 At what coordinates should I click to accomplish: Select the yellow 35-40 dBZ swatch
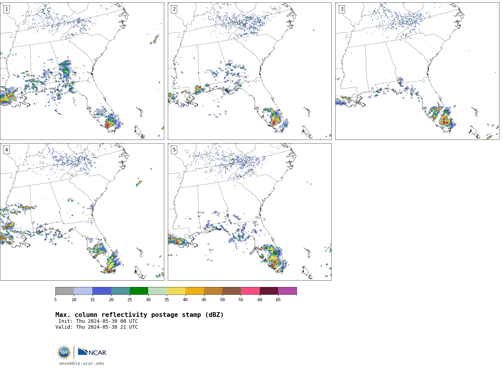point(176,291)
